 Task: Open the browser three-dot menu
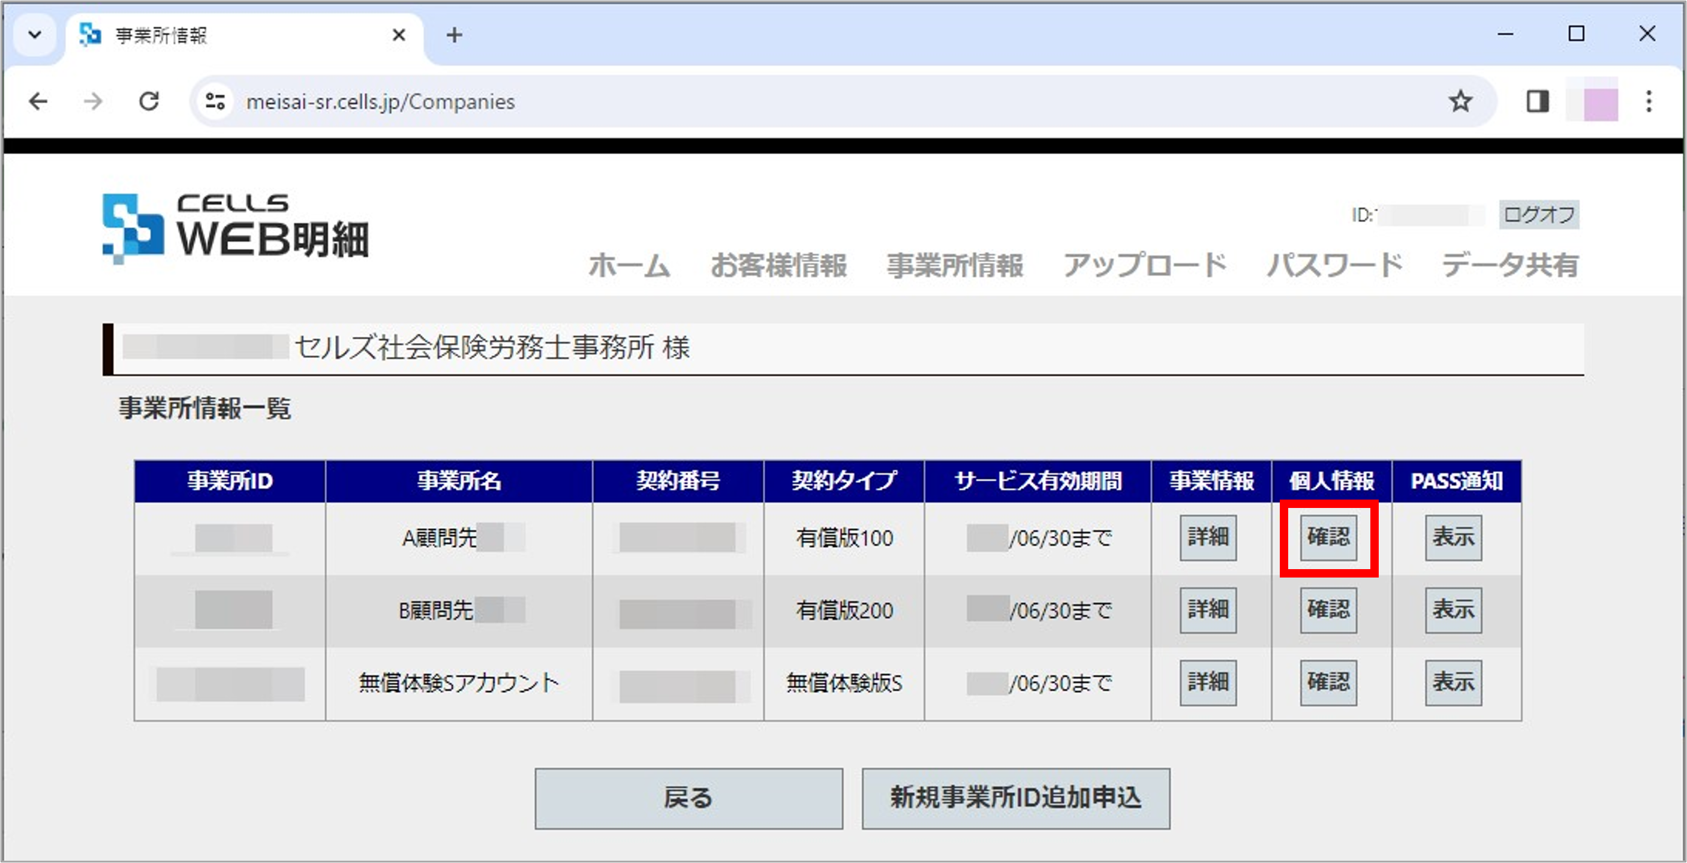[1649, 101]
